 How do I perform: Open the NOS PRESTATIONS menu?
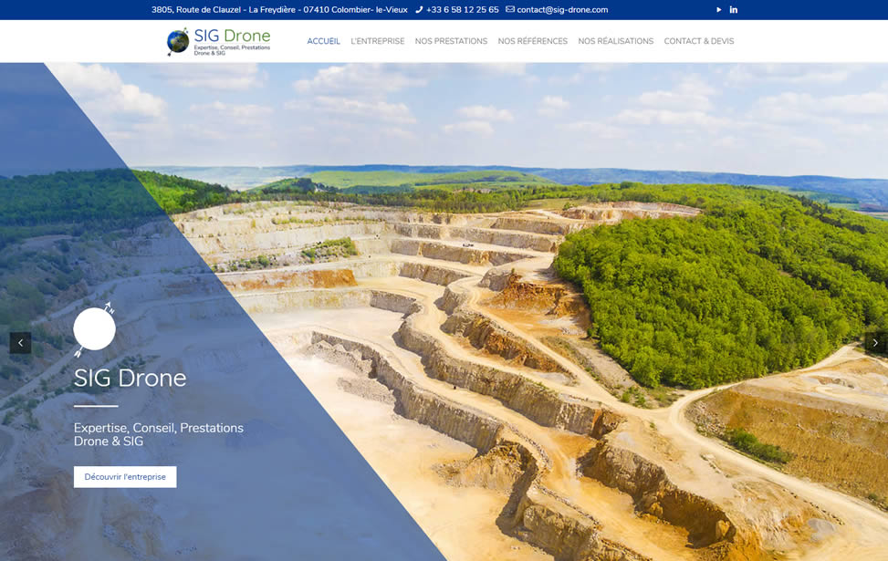451,41
